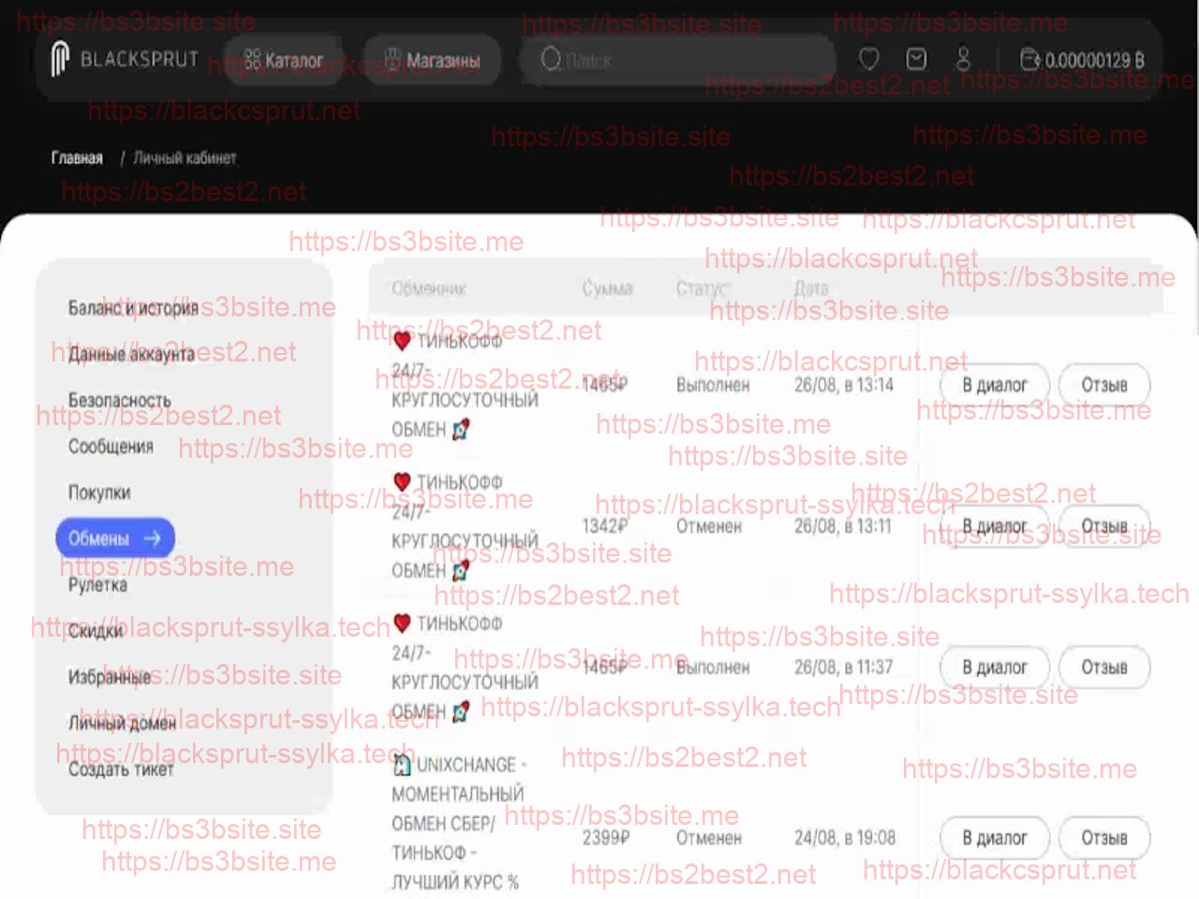Click heart icon of 11:37 exchanger
The width and height of the screenshot is (1199, 899).
pos(402,623)
